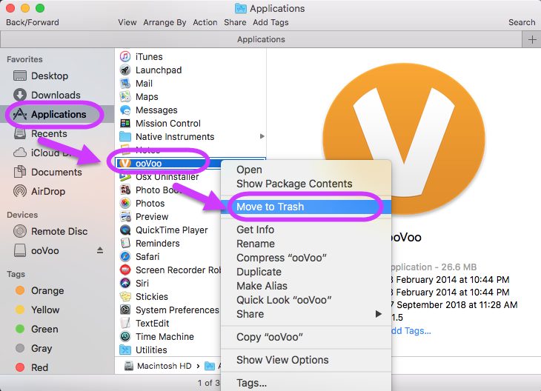Open Downloads in the sidebar
541x391 pixels.
click(56, 95)
